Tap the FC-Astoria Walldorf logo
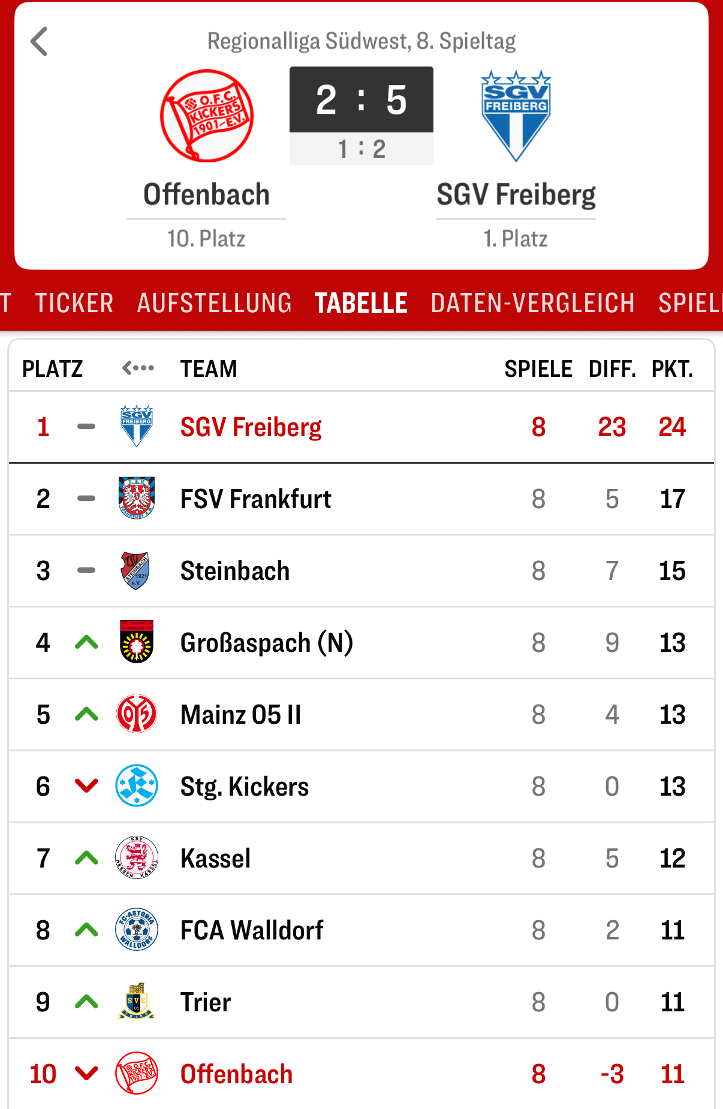The image size is (723, 1109). click(x=137, y=929)
